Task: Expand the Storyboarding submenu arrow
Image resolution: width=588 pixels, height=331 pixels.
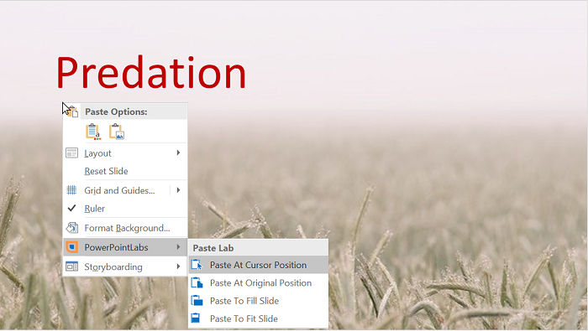Action: pyautogui.click(x=178, y=266)
